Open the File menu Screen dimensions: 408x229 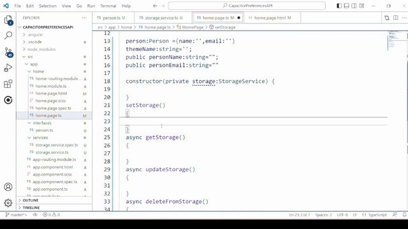pos(18,6)
